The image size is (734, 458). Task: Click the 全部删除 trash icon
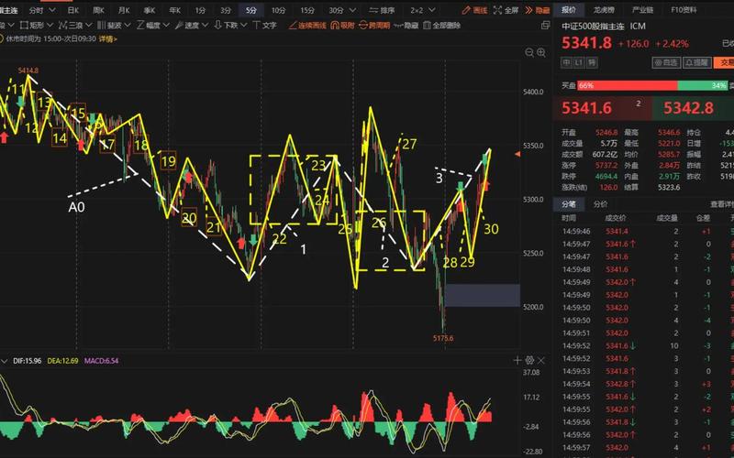pos(446,26)
